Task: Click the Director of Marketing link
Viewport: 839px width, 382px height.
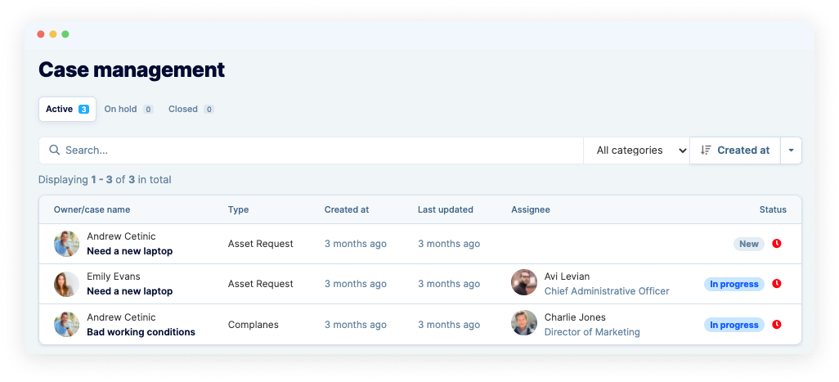Action: (592, 332)
